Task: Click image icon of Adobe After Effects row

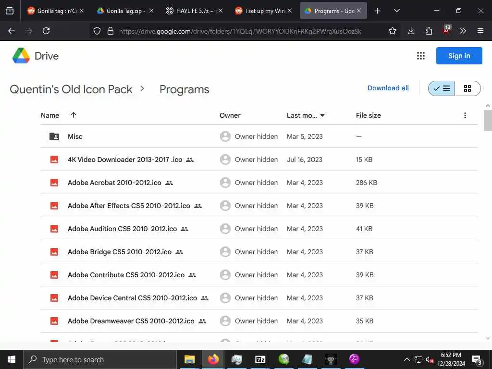Action: [54, 206]
